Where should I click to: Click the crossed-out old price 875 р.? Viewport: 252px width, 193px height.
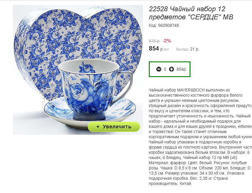(x=154, y=41)
